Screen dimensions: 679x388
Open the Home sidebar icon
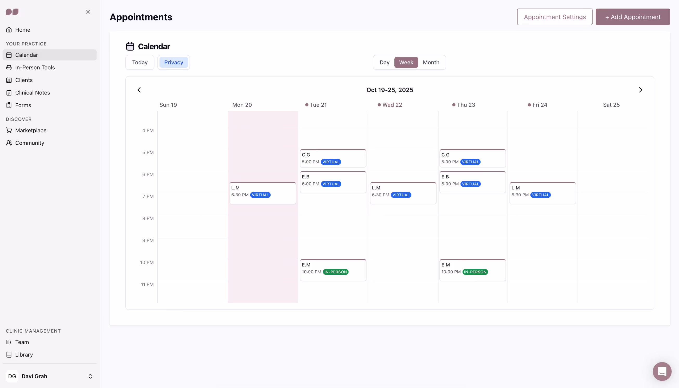click(x=9, y=30)
